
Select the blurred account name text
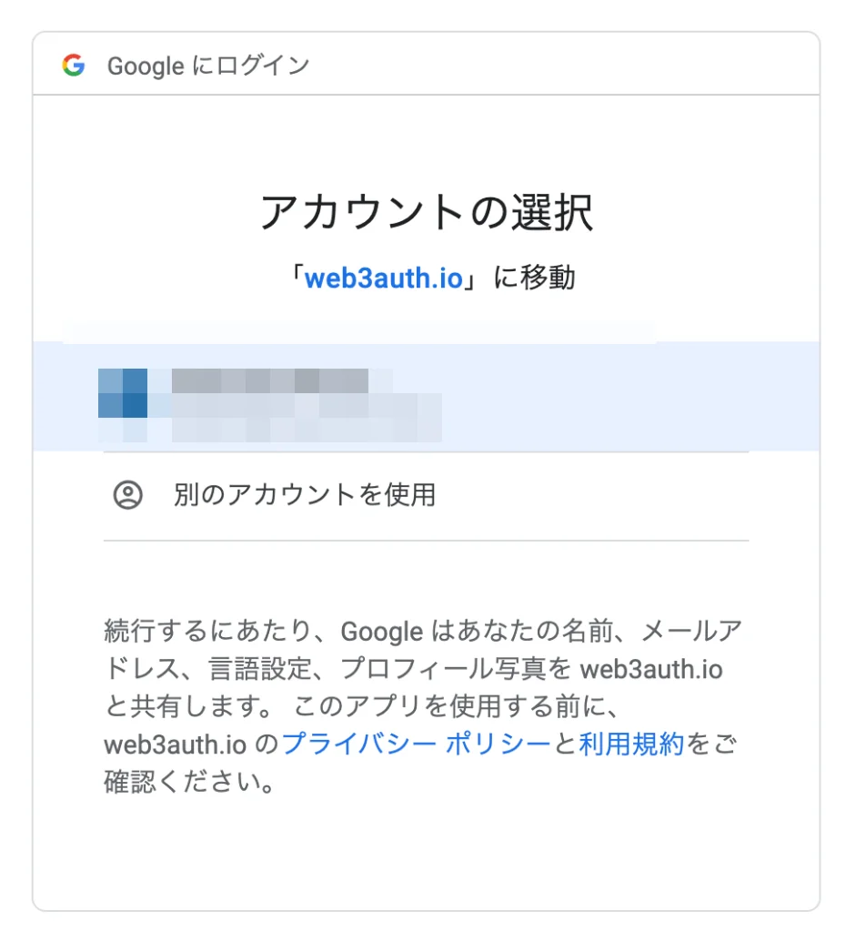(270, 380)
